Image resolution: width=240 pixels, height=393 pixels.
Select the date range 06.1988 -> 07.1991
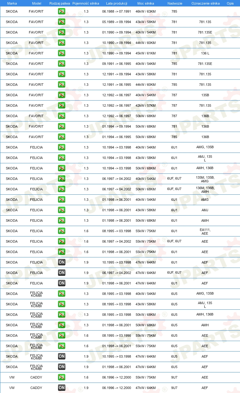(117, 11)
